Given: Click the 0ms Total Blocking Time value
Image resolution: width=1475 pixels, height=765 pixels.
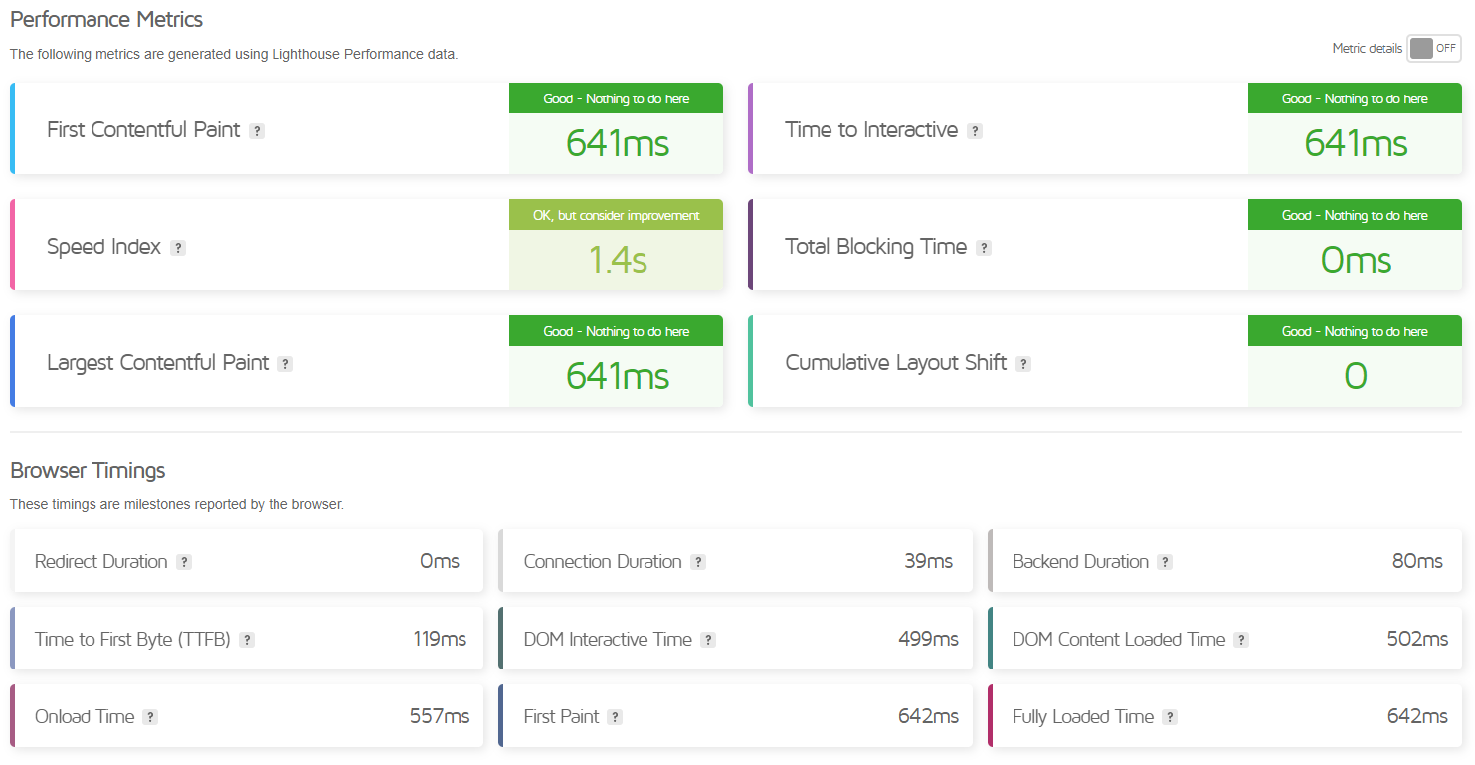Looking at the screenshot, I should click(1356, 261).
